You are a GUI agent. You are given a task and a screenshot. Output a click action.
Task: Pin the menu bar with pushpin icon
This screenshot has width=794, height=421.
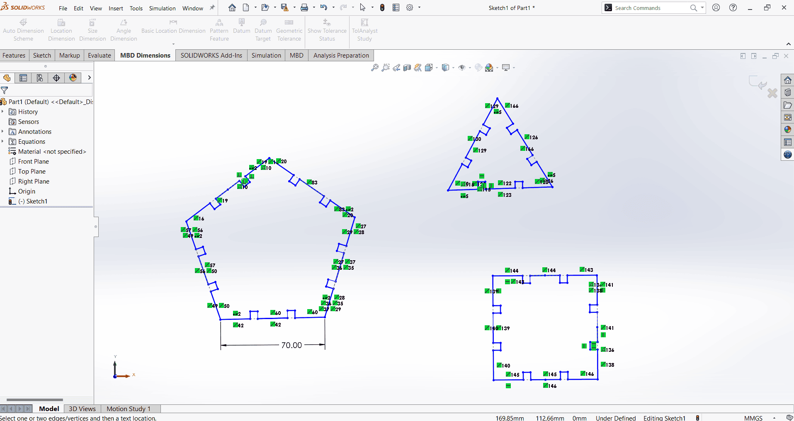[x=212, y=7]
